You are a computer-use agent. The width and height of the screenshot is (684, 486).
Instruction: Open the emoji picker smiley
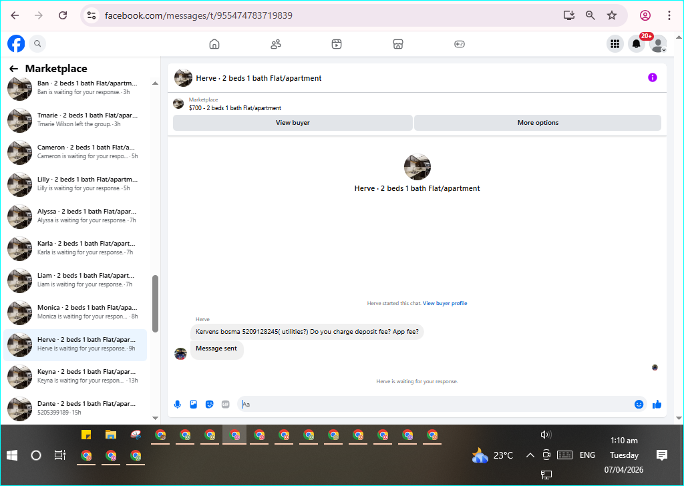(x=639, y=405)
